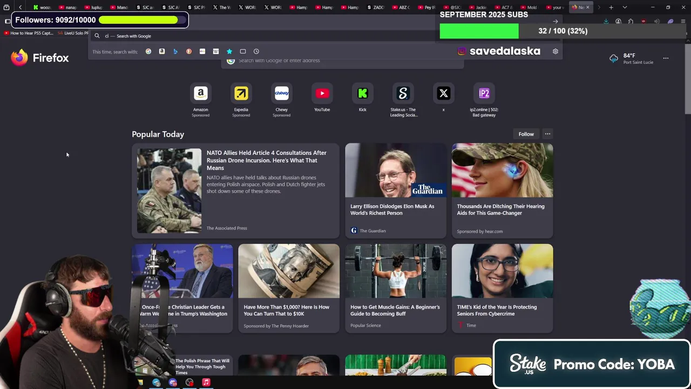Viewport: 691px width, 389px height.
Task: Open the 84°F Port Saint Lucie weather widget
Action: 631,58
